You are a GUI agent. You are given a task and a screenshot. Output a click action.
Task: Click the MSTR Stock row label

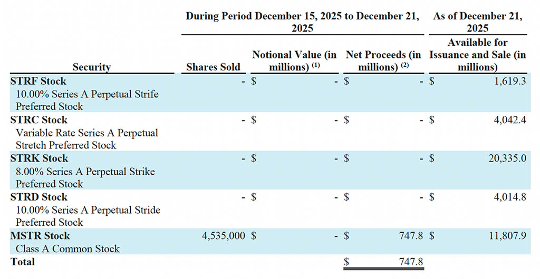point(40,236)
